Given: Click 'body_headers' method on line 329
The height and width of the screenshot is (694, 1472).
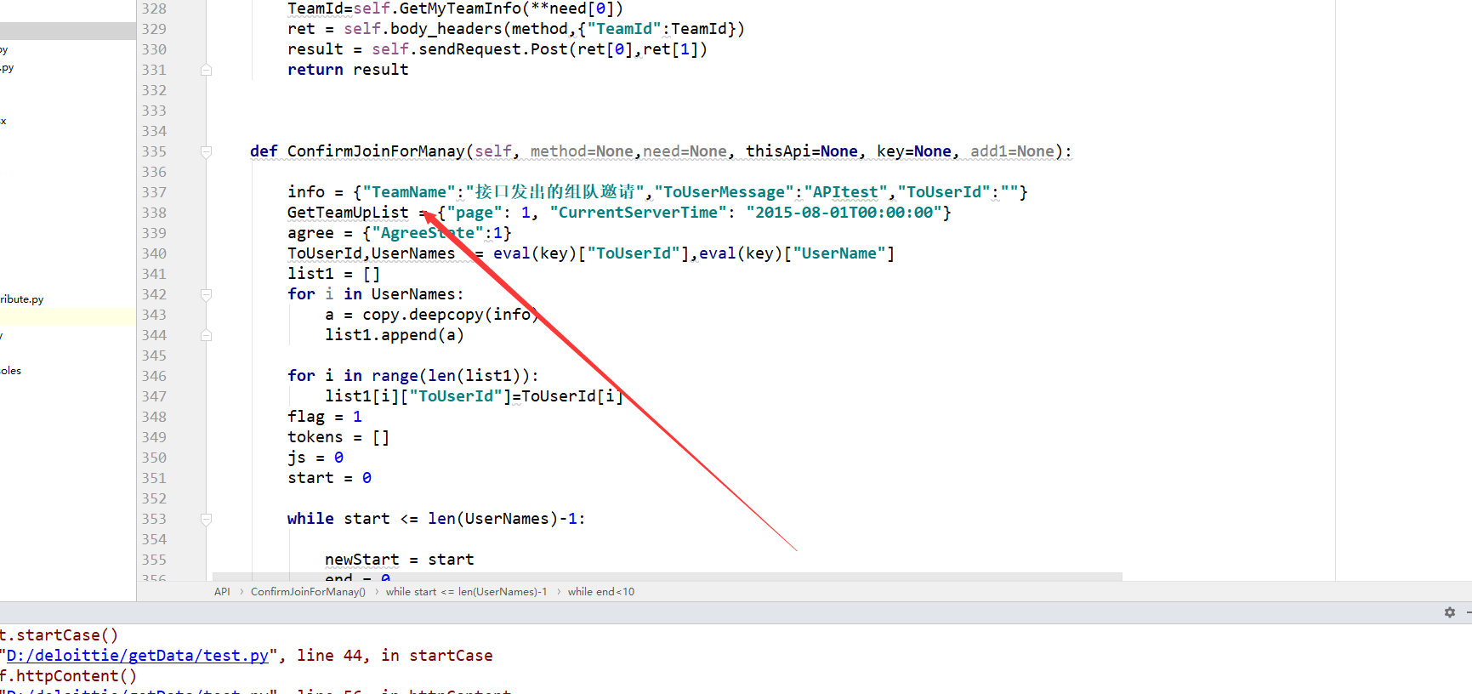Looking at the screenshot, I should (446, 29).
